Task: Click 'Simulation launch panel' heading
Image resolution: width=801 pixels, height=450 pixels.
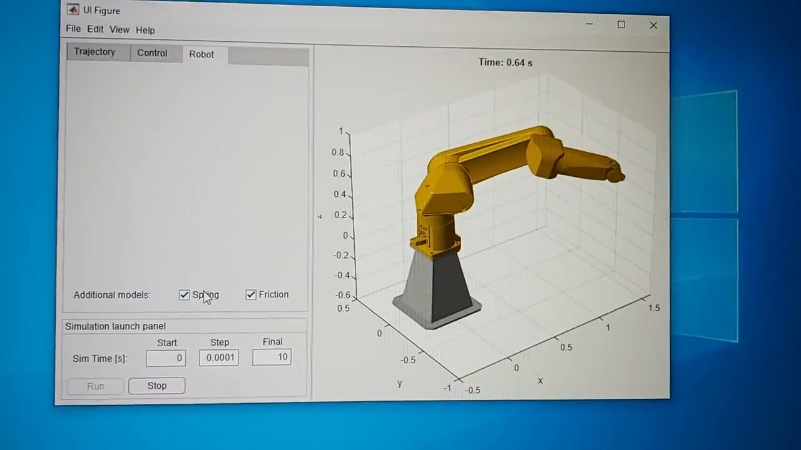Action: pyautogui.click(x=116, y=326)
